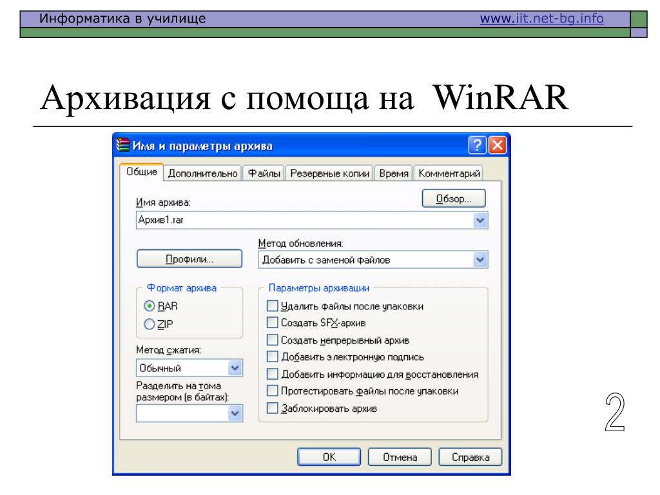This screenshot has height=495, width=660.
Task: Click the Разделить на тома label
Action: pos(182,391)
